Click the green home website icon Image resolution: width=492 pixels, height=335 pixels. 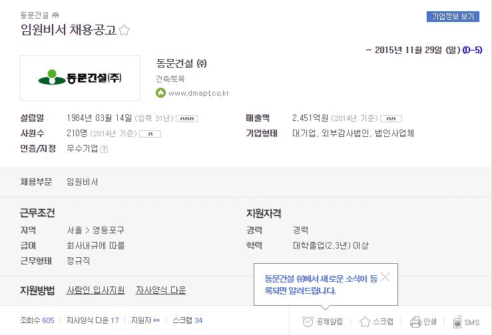160,93
